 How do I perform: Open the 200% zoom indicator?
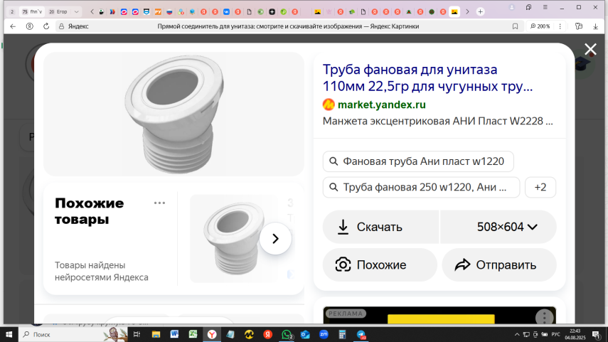click(540, 26)
